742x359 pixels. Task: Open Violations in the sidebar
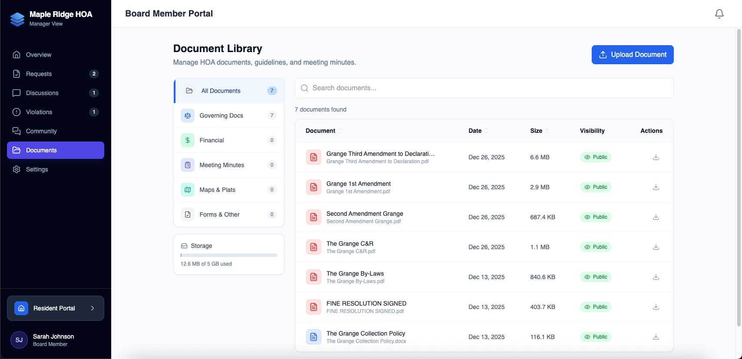pyautogui.click(x=56, y=112)
